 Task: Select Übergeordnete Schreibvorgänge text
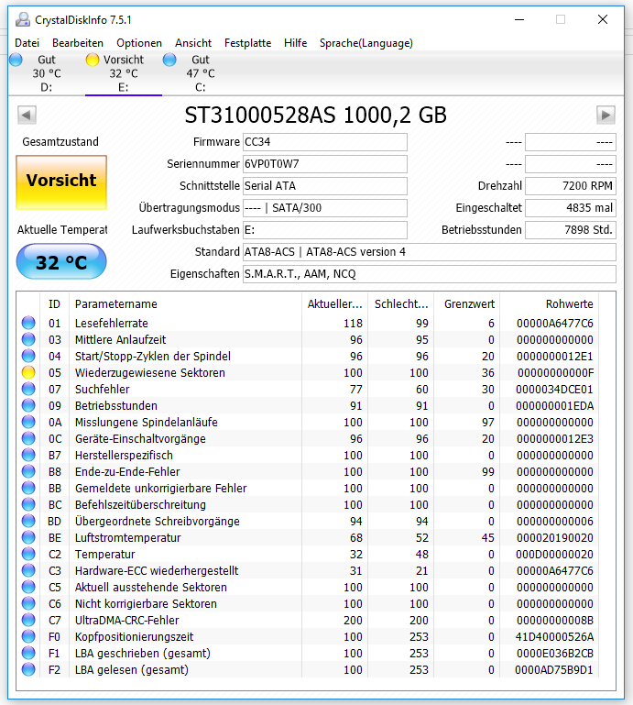tap(158, 521)
